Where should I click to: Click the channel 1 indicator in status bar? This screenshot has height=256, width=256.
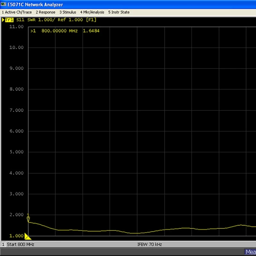pyautogui.click(x=3, y=244)
